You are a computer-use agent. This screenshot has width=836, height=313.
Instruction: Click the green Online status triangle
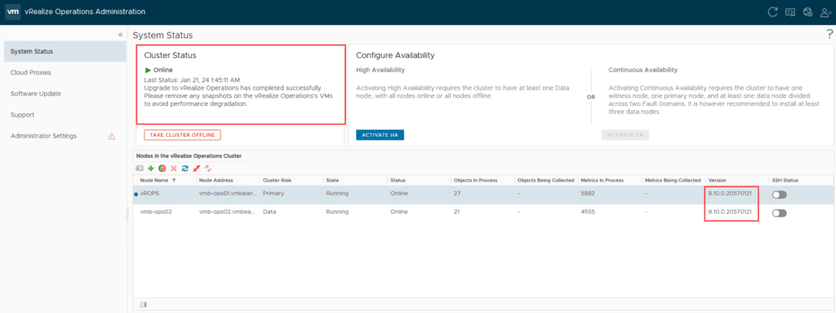tap(148, 70)
